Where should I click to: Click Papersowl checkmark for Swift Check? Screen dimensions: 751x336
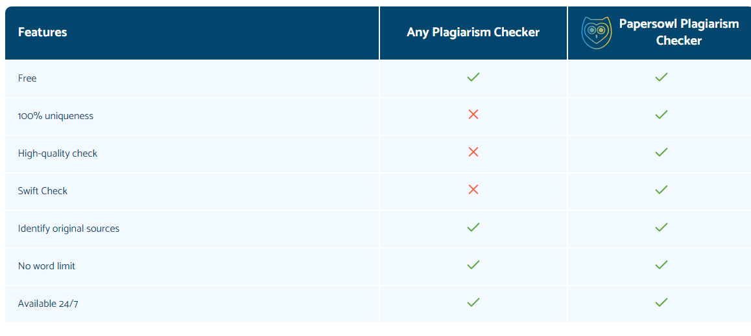point(662,190)
